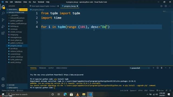
Task: Open File Explorer from taskbar
Action: (x=84, y=94)
